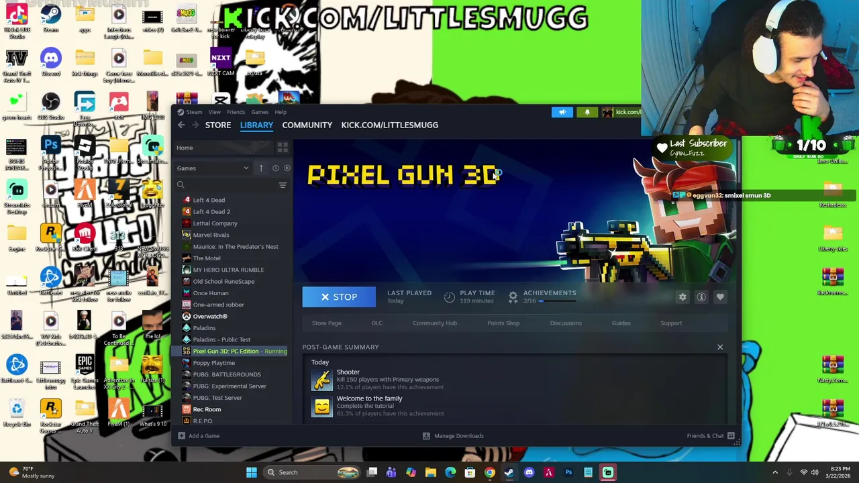Open Roblox Studio desktop shortcut
The width and height of the screenshot is (859, 483).
[85, 151]
